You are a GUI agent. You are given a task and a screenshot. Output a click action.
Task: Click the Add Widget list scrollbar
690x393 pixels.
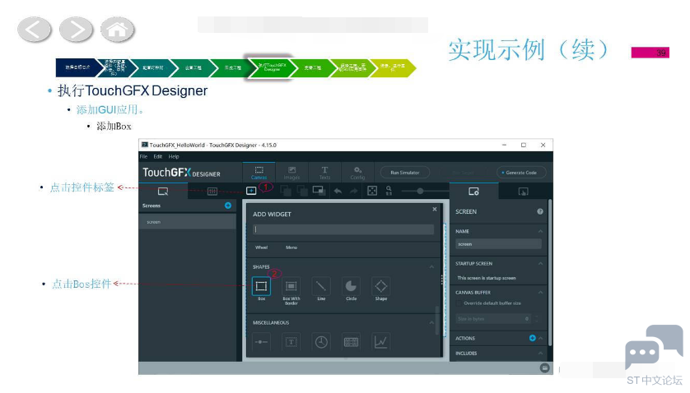[437, 321]
